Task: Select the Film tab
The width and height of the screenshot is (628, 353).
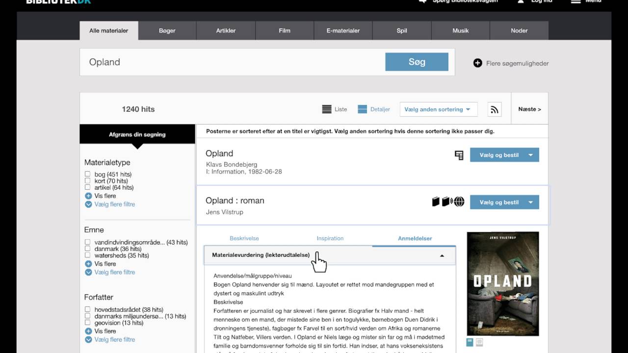Action: (x=285, y=30)
